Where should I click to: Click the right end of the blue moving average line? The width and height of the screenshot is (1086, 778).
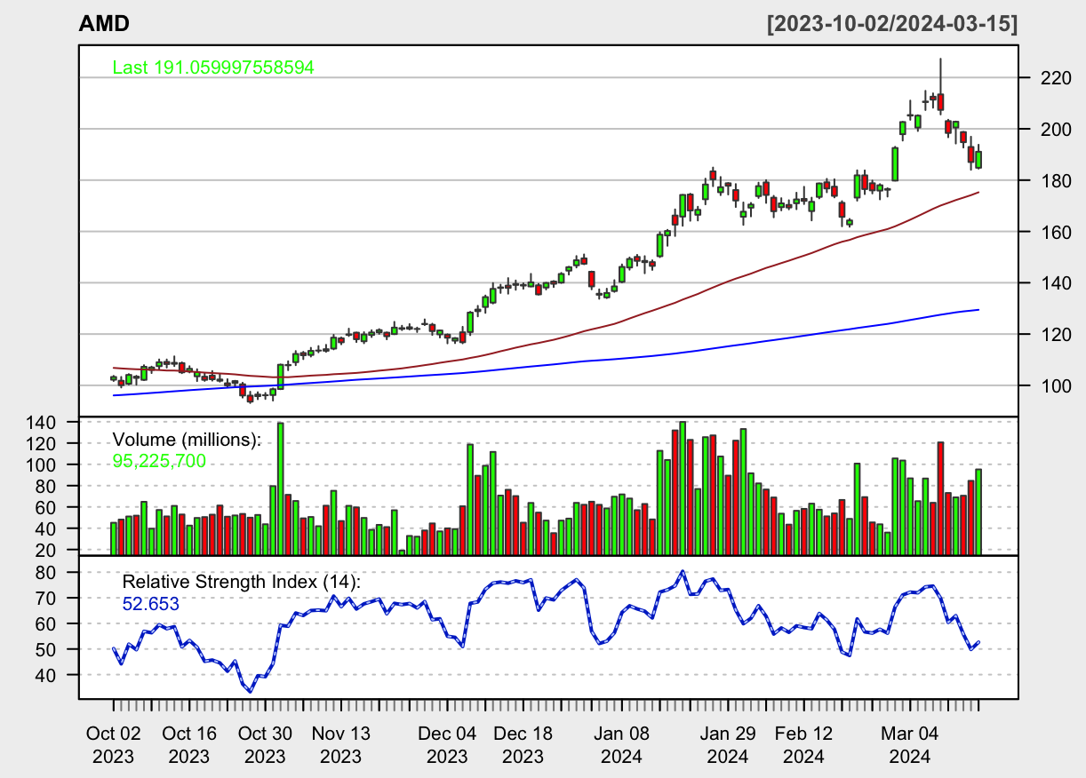[978, 310]
